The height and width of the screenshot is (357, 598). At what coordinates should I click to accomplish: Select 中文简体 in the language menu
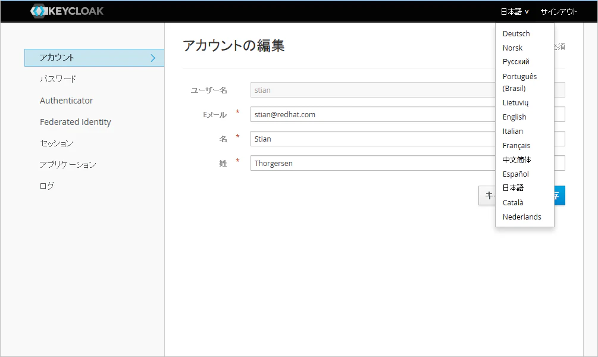[x=516, y=160]
